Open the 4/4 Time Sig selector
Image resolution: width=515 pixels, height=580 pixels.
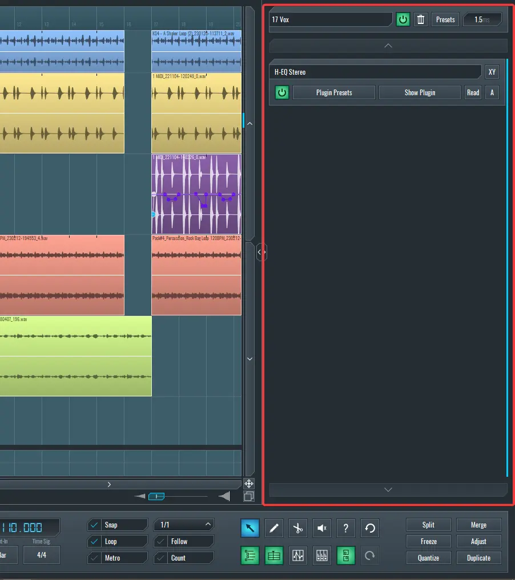tap(42, 555)
